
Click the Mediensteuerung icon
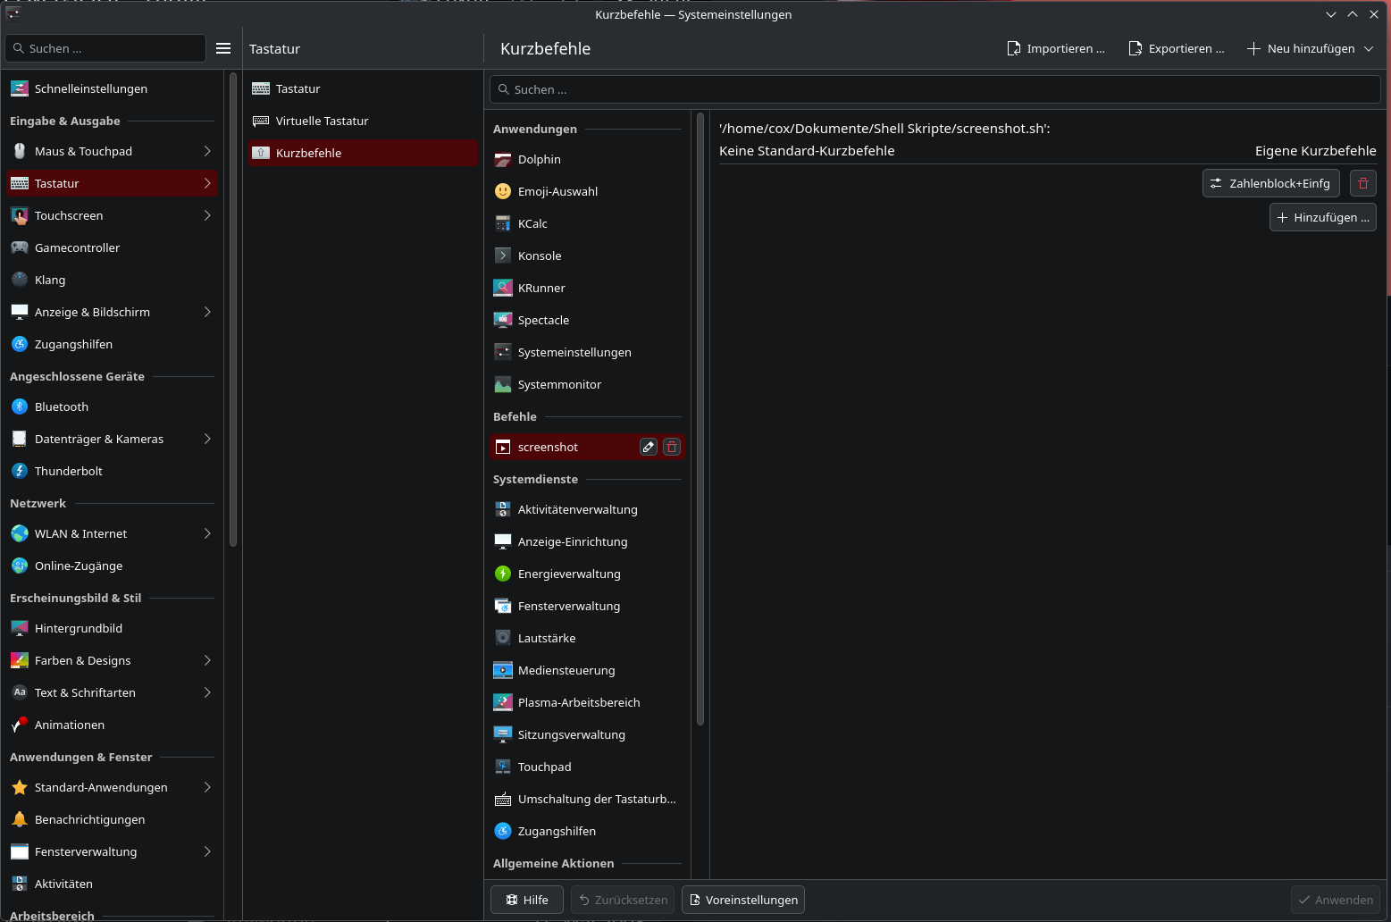pos(503,670)
